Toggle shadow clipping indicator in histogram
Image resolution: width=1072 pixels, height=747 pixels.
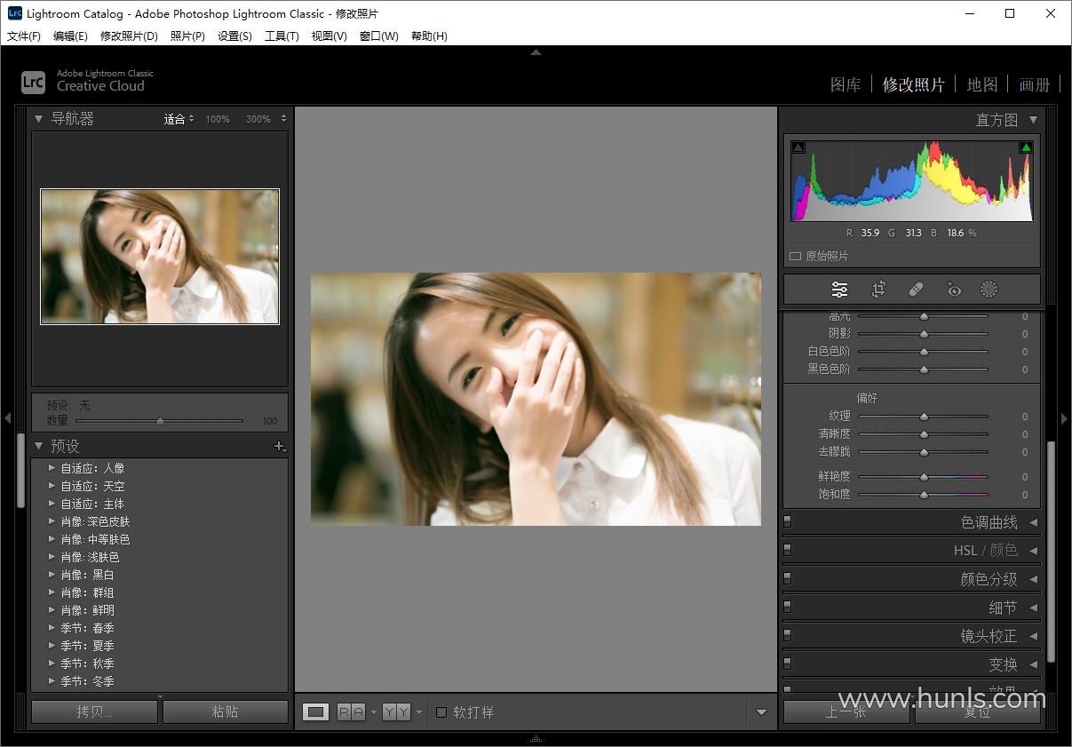[798, 147]
